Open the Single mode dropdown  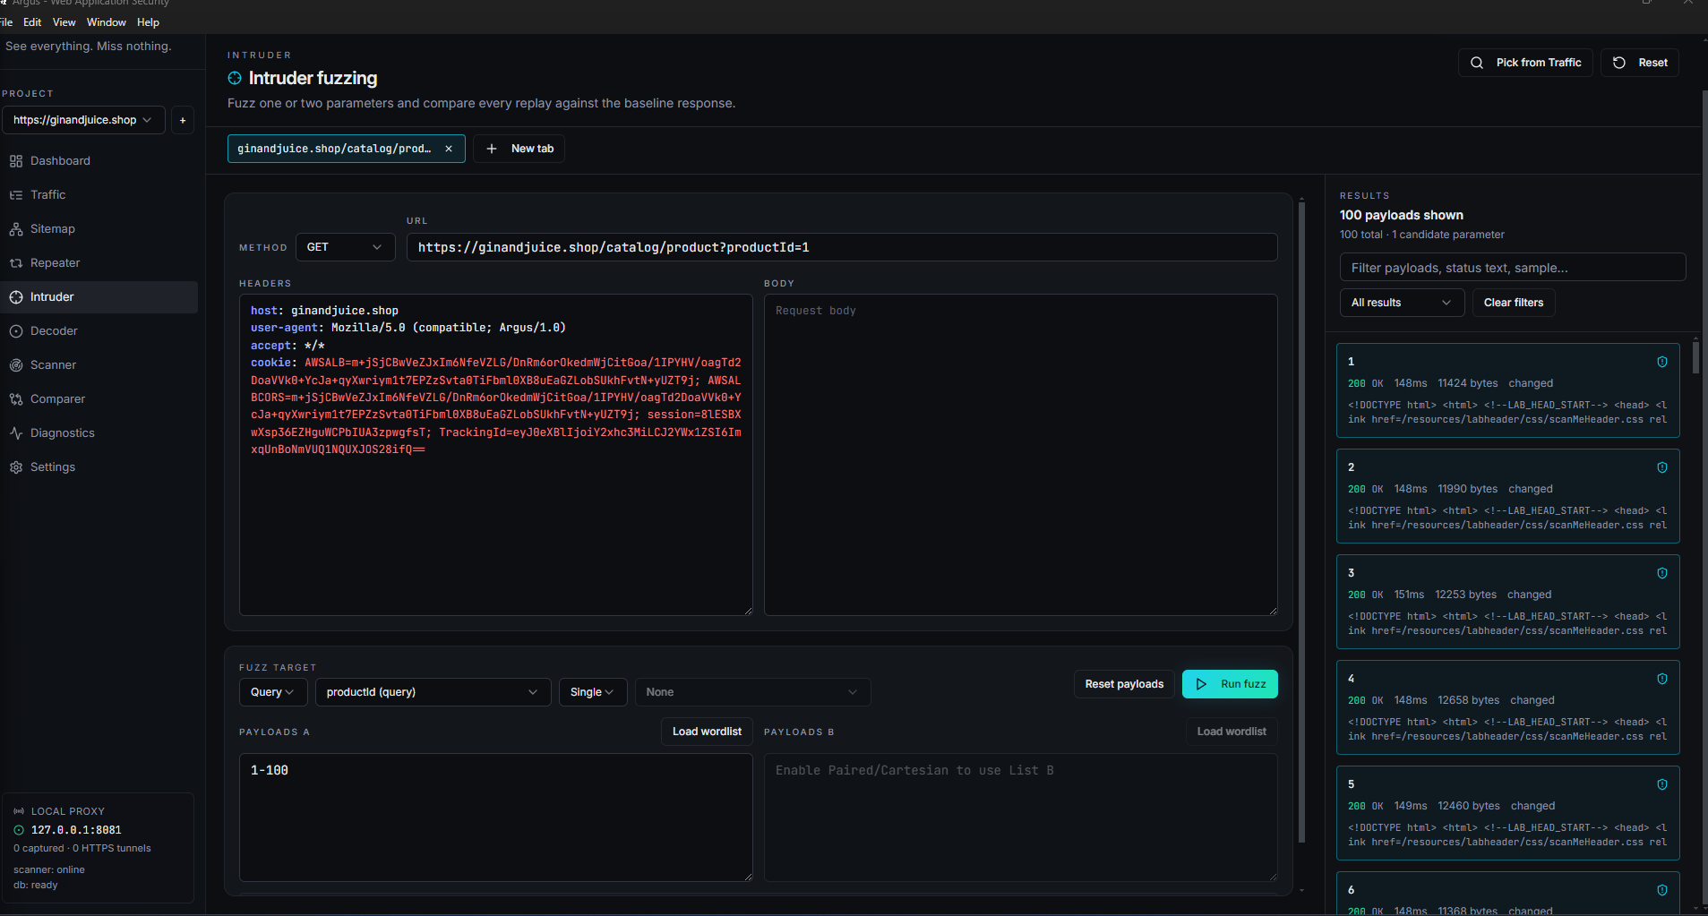[593, 692]
